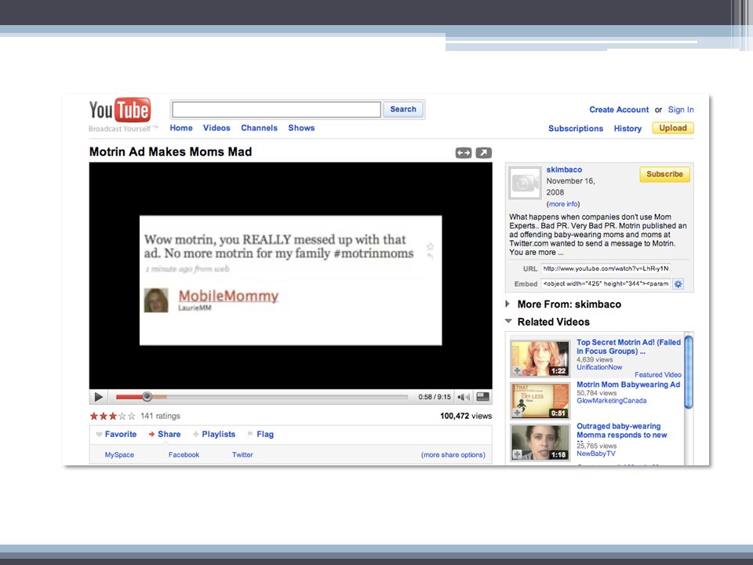Image resolution: width=753 pixels, height=565 pixels.
Task: Flag this video
Action: coord(260,434)
